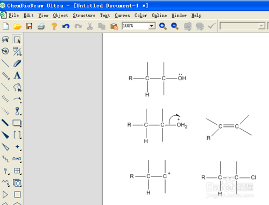
Task: Paste from clipboard using toolbar icon
Action: click(x=114, y=26)
